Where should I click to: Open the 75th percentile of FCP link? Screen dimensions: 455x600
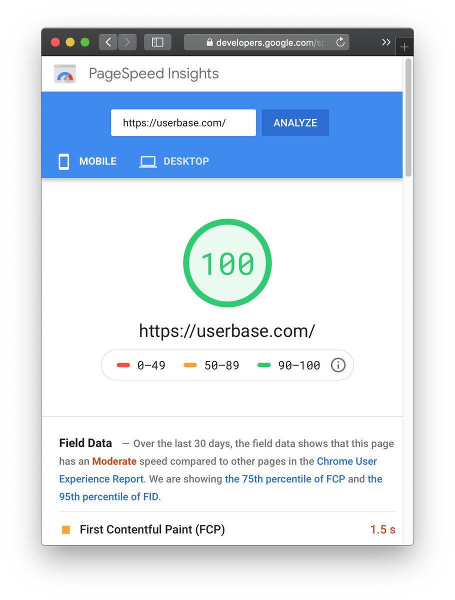click(285, 479)
